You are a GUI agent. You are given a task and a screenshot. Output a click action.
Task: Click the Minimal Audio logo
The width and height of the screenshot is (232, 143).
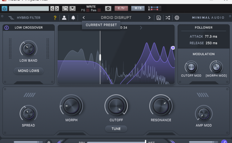coord(208,18)
